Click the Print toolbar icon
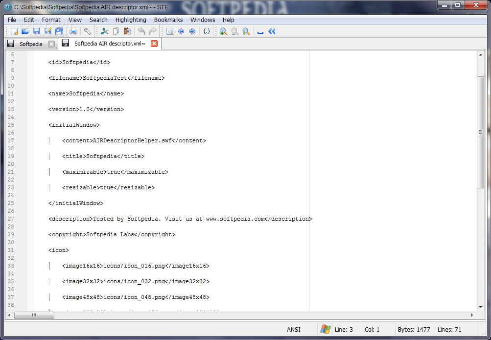Viewport: 491px width, 340px height. coord(73,31)
